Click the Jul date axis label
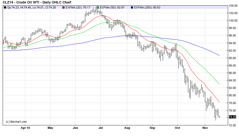Viewport: 239px width, 136px height. pyautogui.click(x=101, y=128)
